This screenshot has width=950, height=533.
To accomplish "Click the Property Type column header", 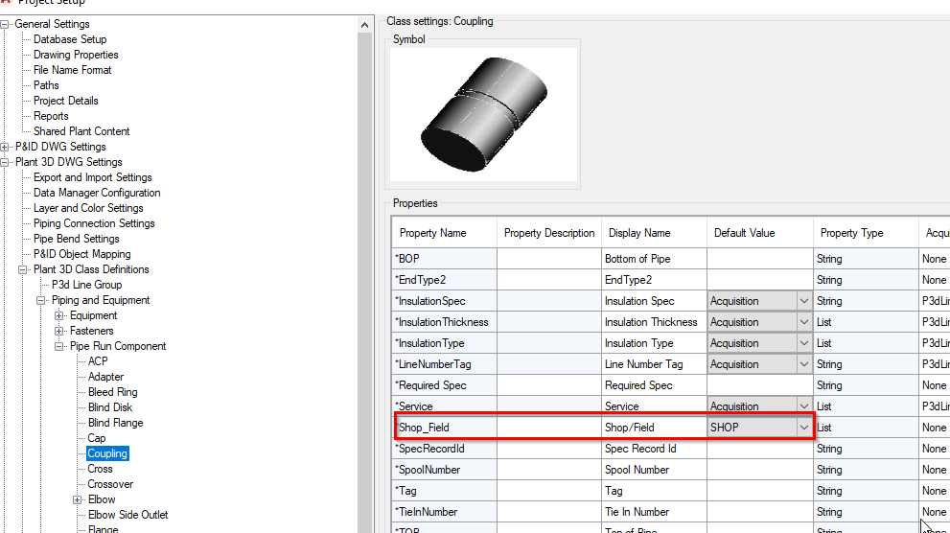I will coord(866,233).
